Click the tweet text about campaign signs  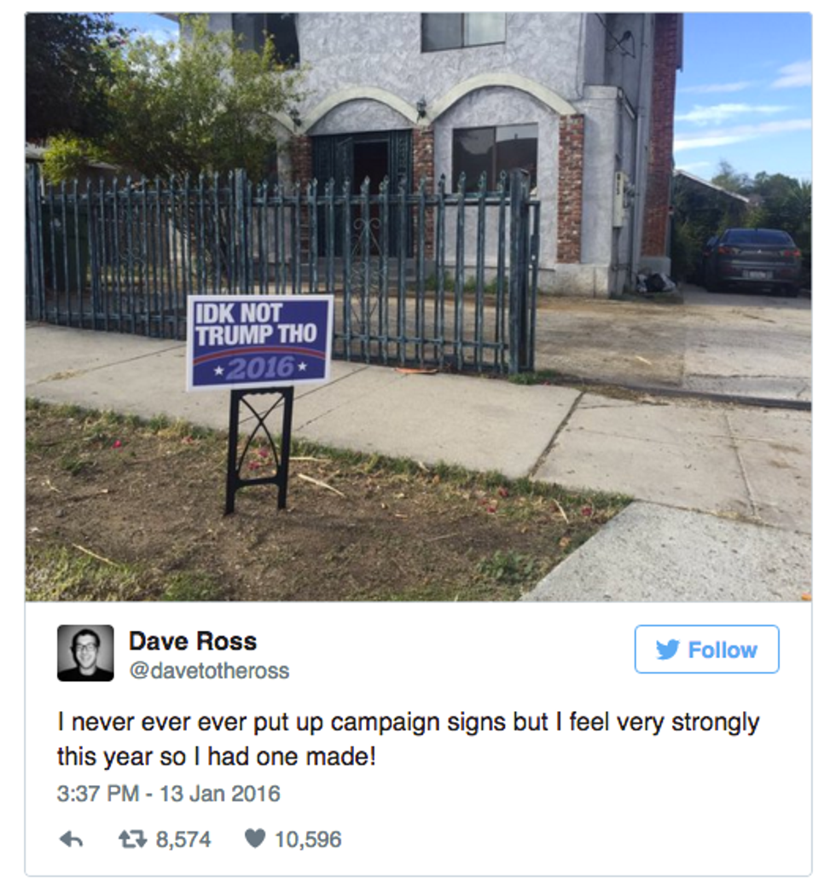(x=408, y=739)
